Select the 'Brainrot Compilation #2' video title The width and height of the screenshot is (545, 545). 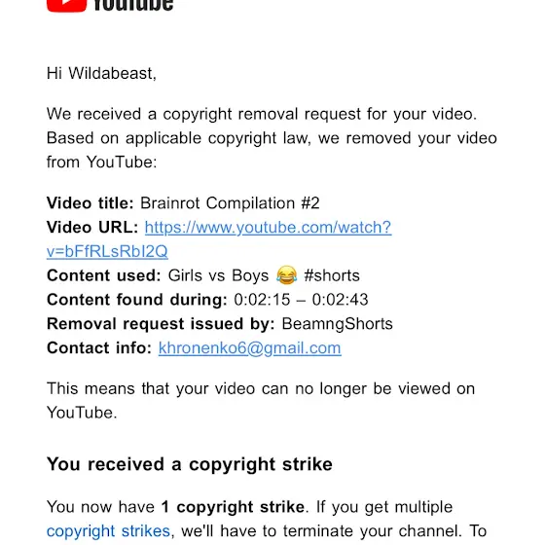(230, 203)
